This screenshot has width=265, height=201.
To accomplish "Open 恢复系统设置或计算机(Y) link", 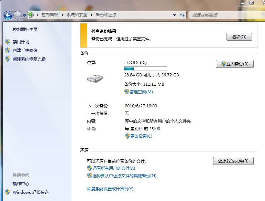I will (110, 189).
